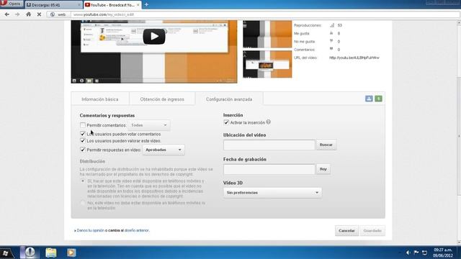Click the comments bubble icon
Image resolution: width=461 pixels, height=259 pixels.
[x=331, y=49]
